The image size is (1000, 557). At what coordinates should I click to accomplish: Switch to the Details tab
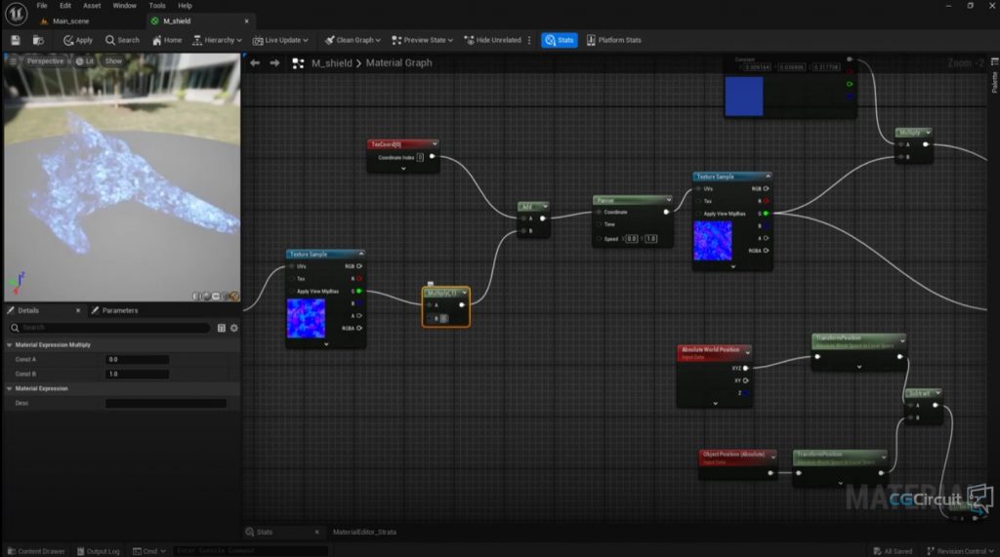[28, 310]
